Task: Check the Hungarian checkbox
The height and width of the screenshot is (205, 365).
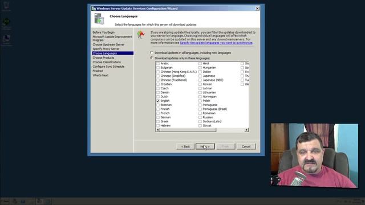Action: pyautogui.click(x=200, y=68)
